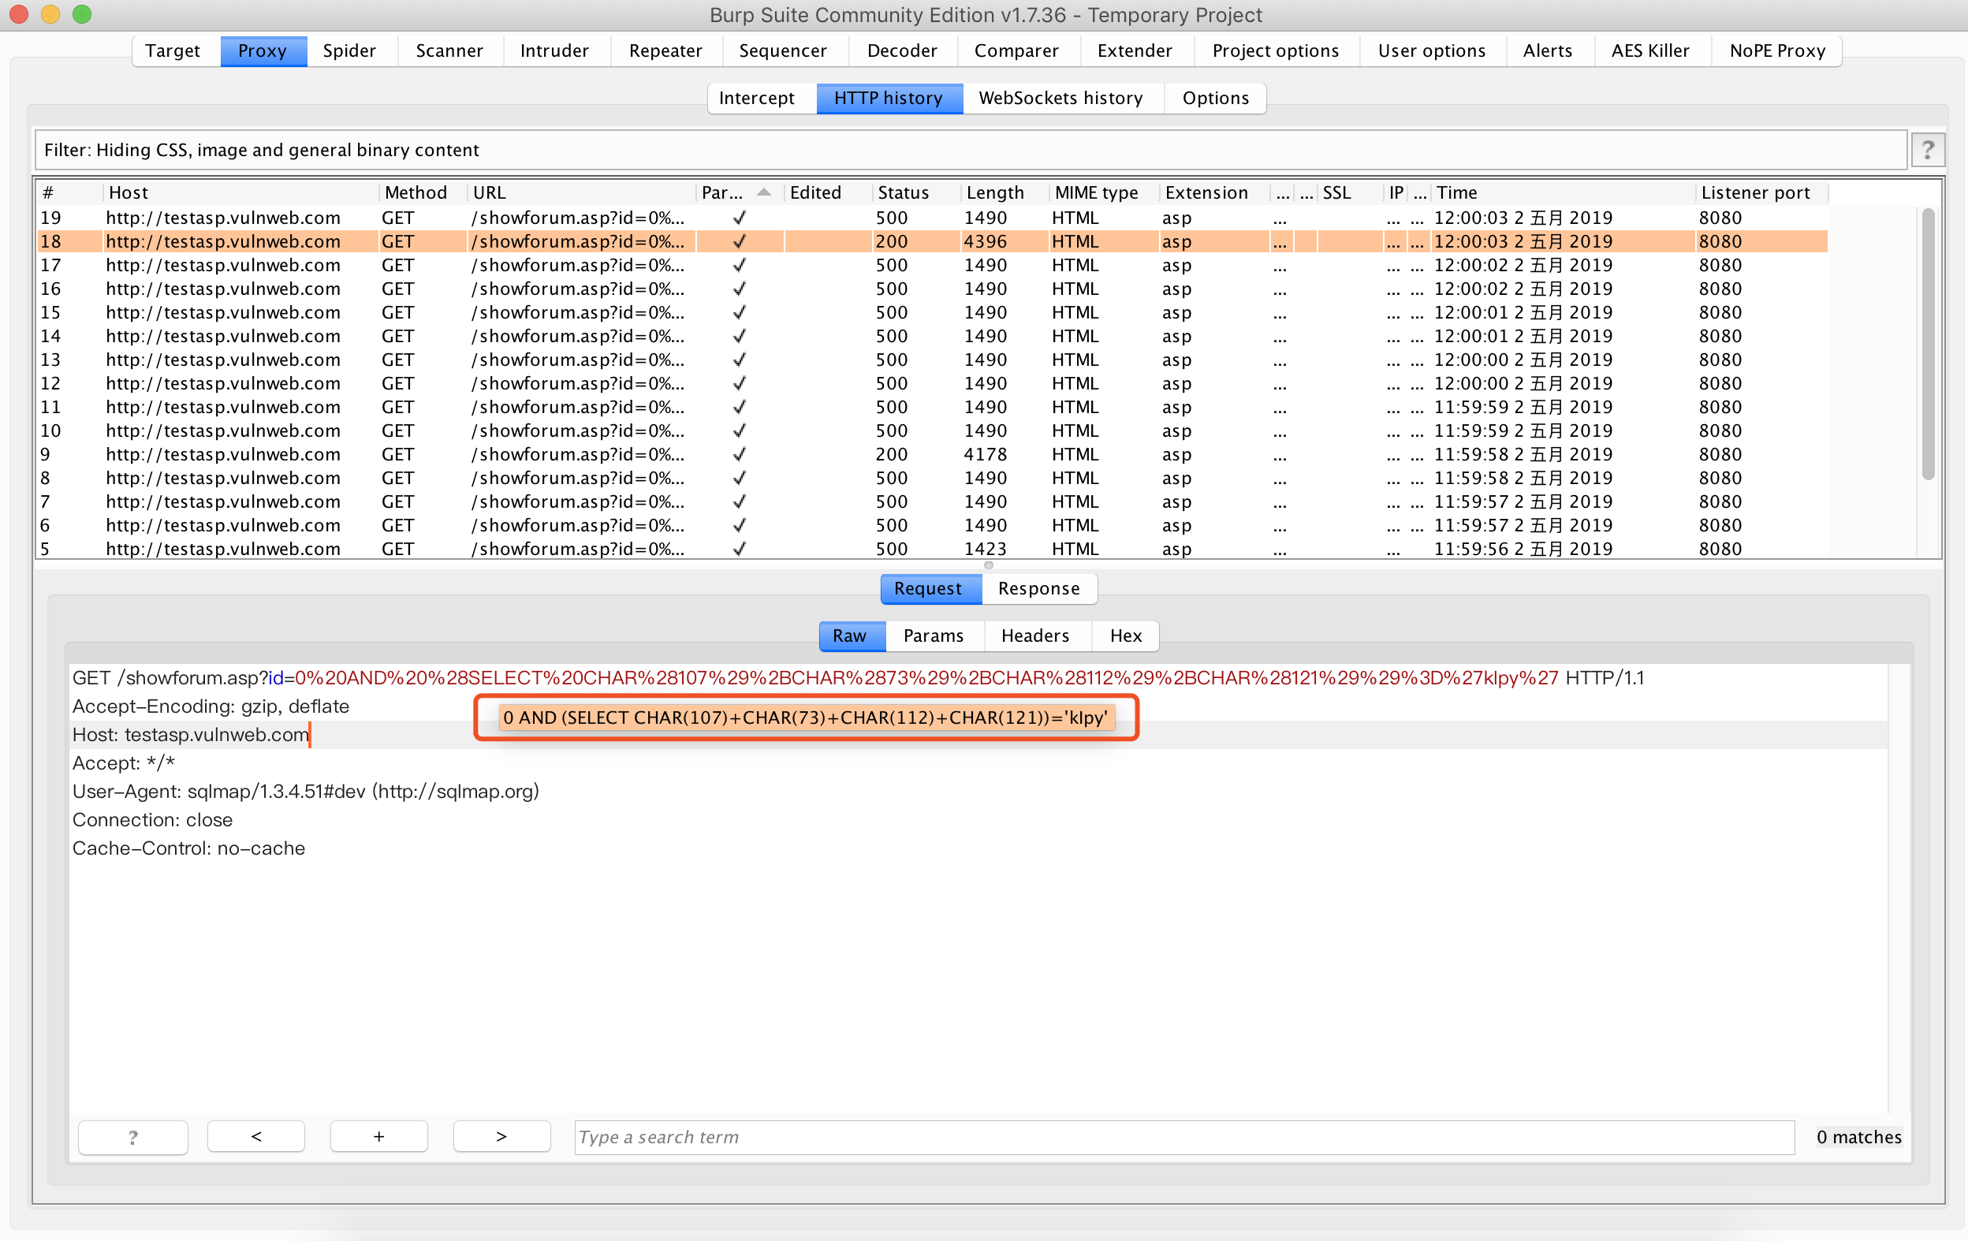Open the WebSockets history tab
Screen dimensions: 1968x1241
coord(1060,98)
